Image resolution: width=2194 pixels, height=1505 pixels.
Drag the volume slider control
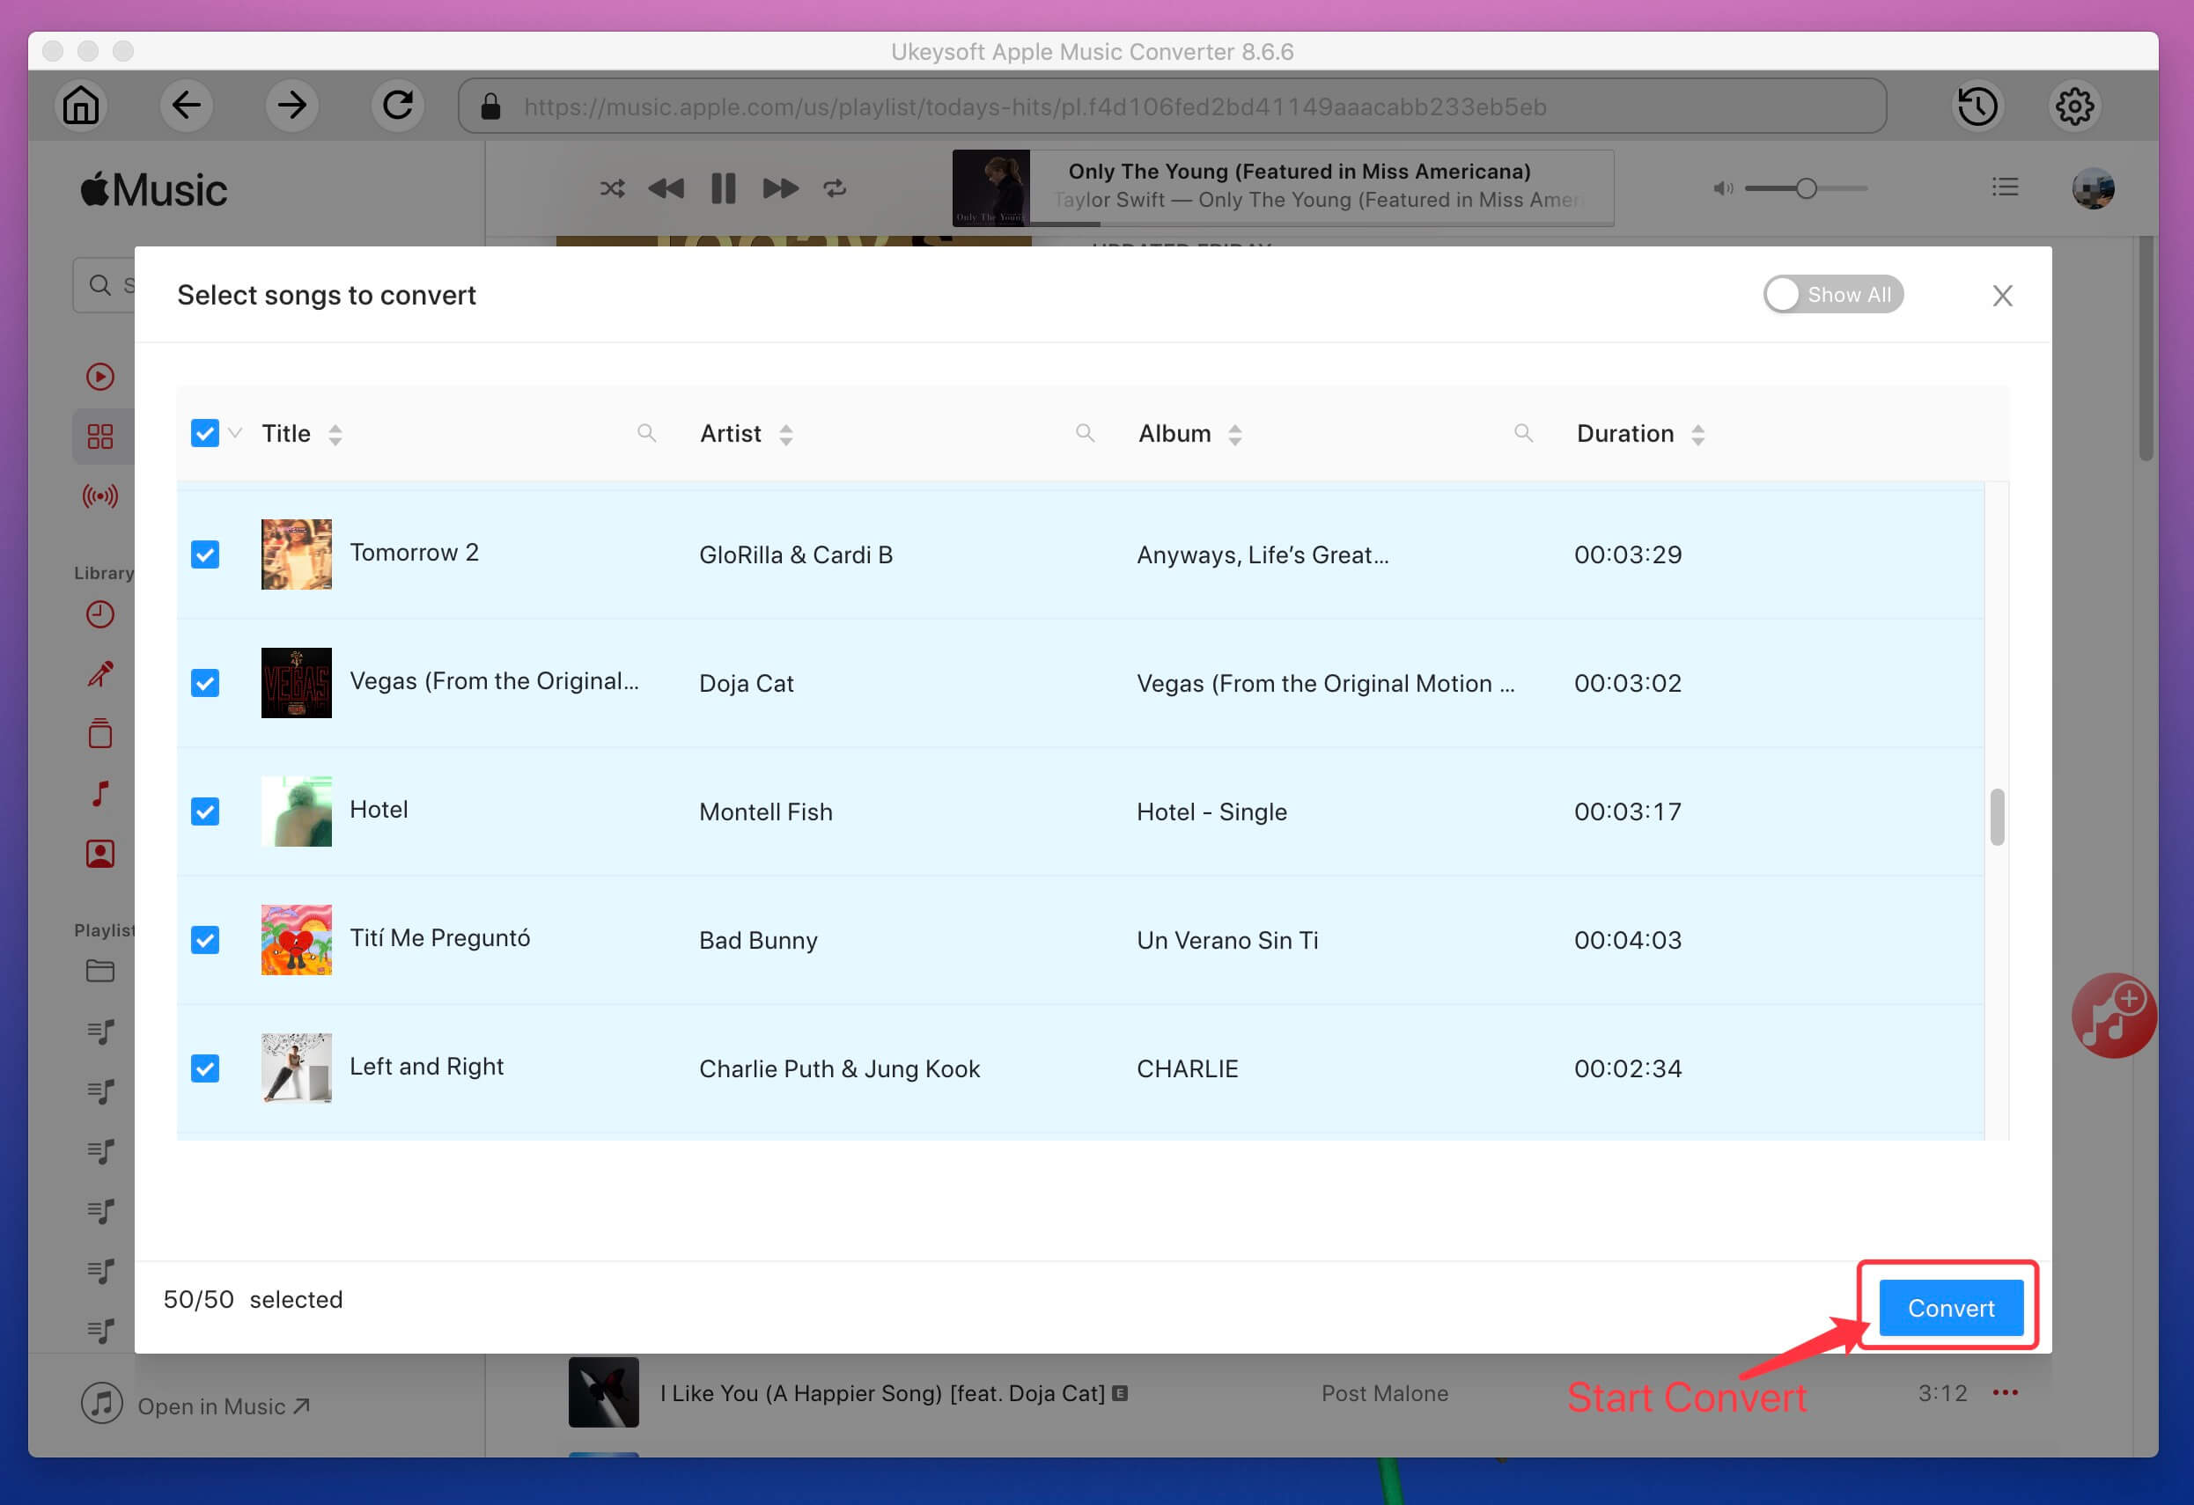1807,187
